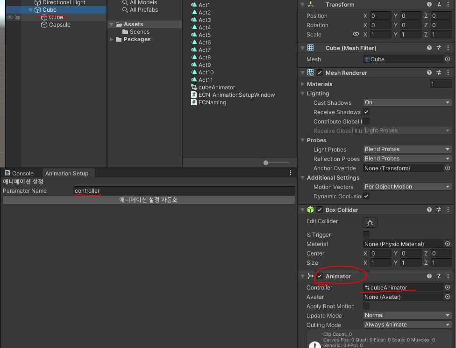
Task: Select All Prefabs search filter
Action: (x=140, y=10)
